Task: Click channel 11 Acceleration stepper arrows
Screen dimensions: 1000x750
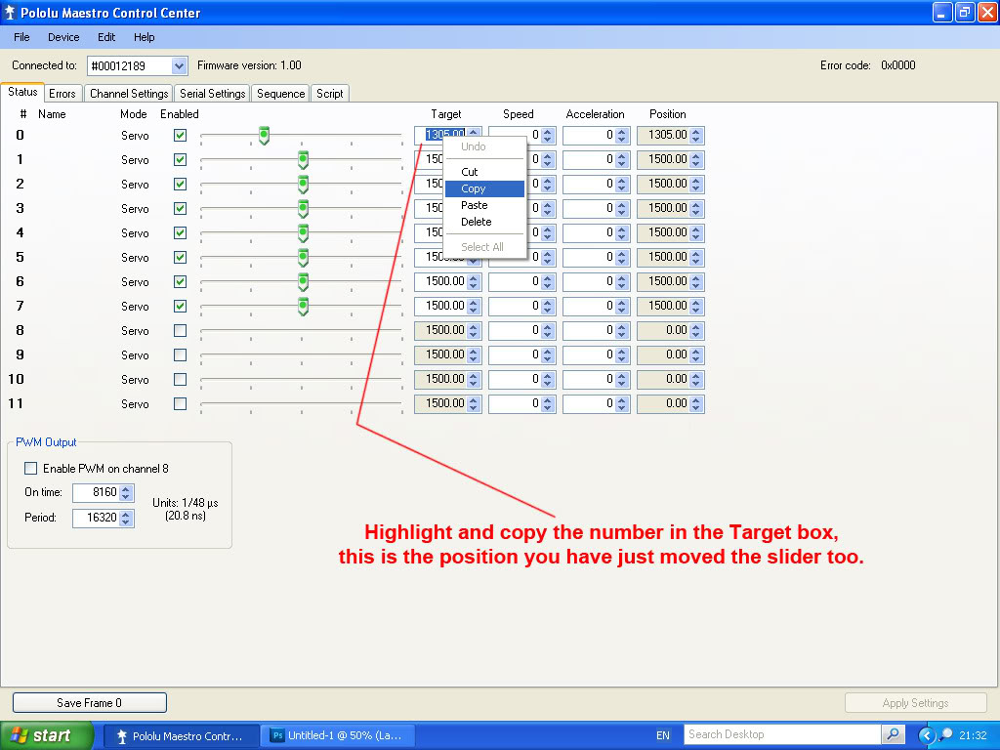Action: click(x=622, y=403)
